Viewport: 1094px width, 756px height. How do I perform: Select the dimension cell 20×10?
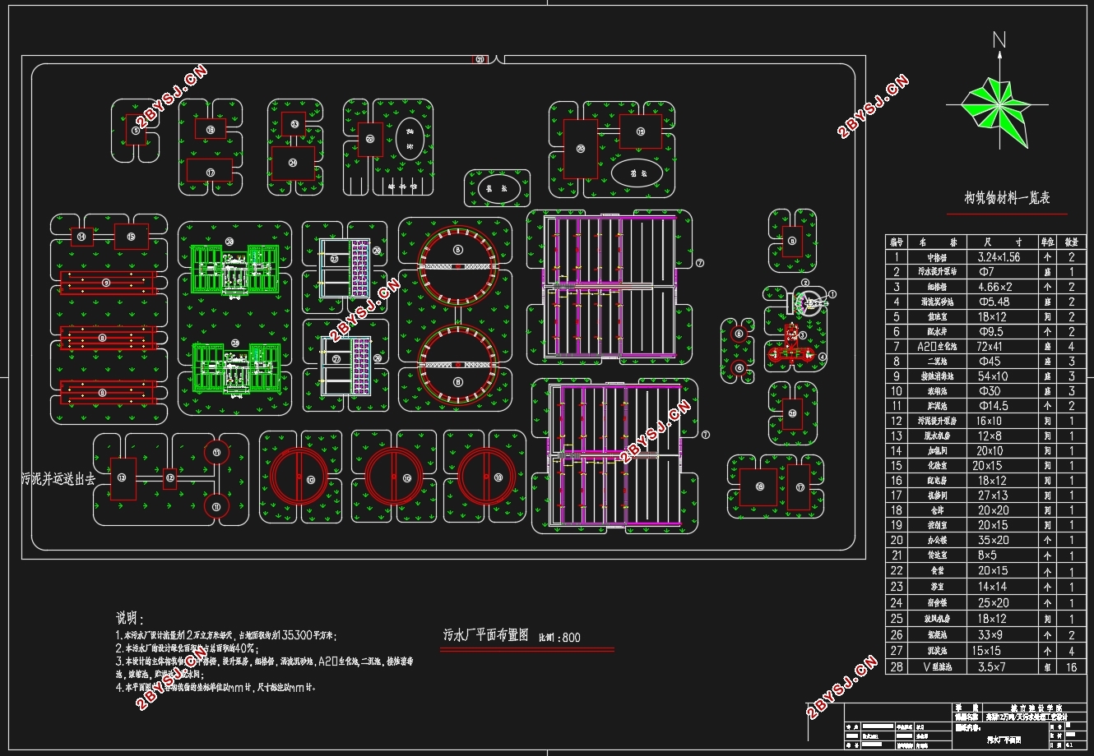click(x=990, y=450)
